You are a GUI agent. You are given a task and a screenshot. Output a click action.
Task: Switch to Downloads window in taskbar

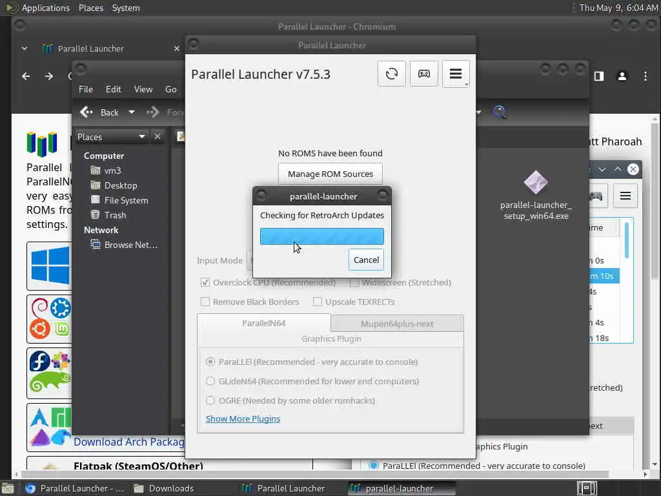[x=165, y=488]
